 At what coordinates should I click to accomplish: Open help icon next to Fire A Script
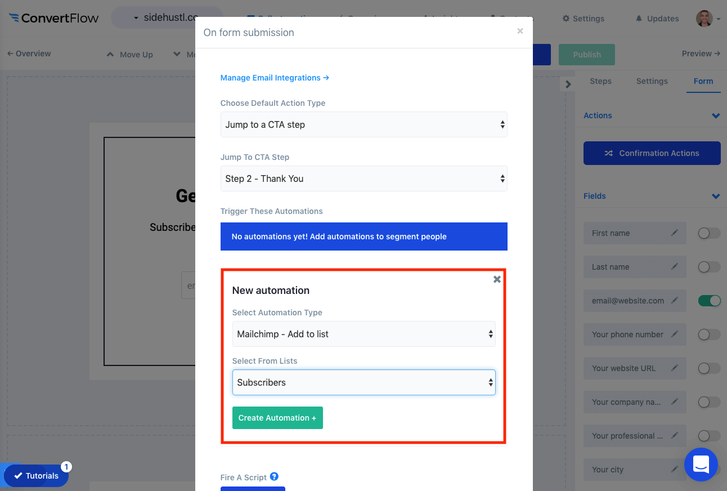274,476
